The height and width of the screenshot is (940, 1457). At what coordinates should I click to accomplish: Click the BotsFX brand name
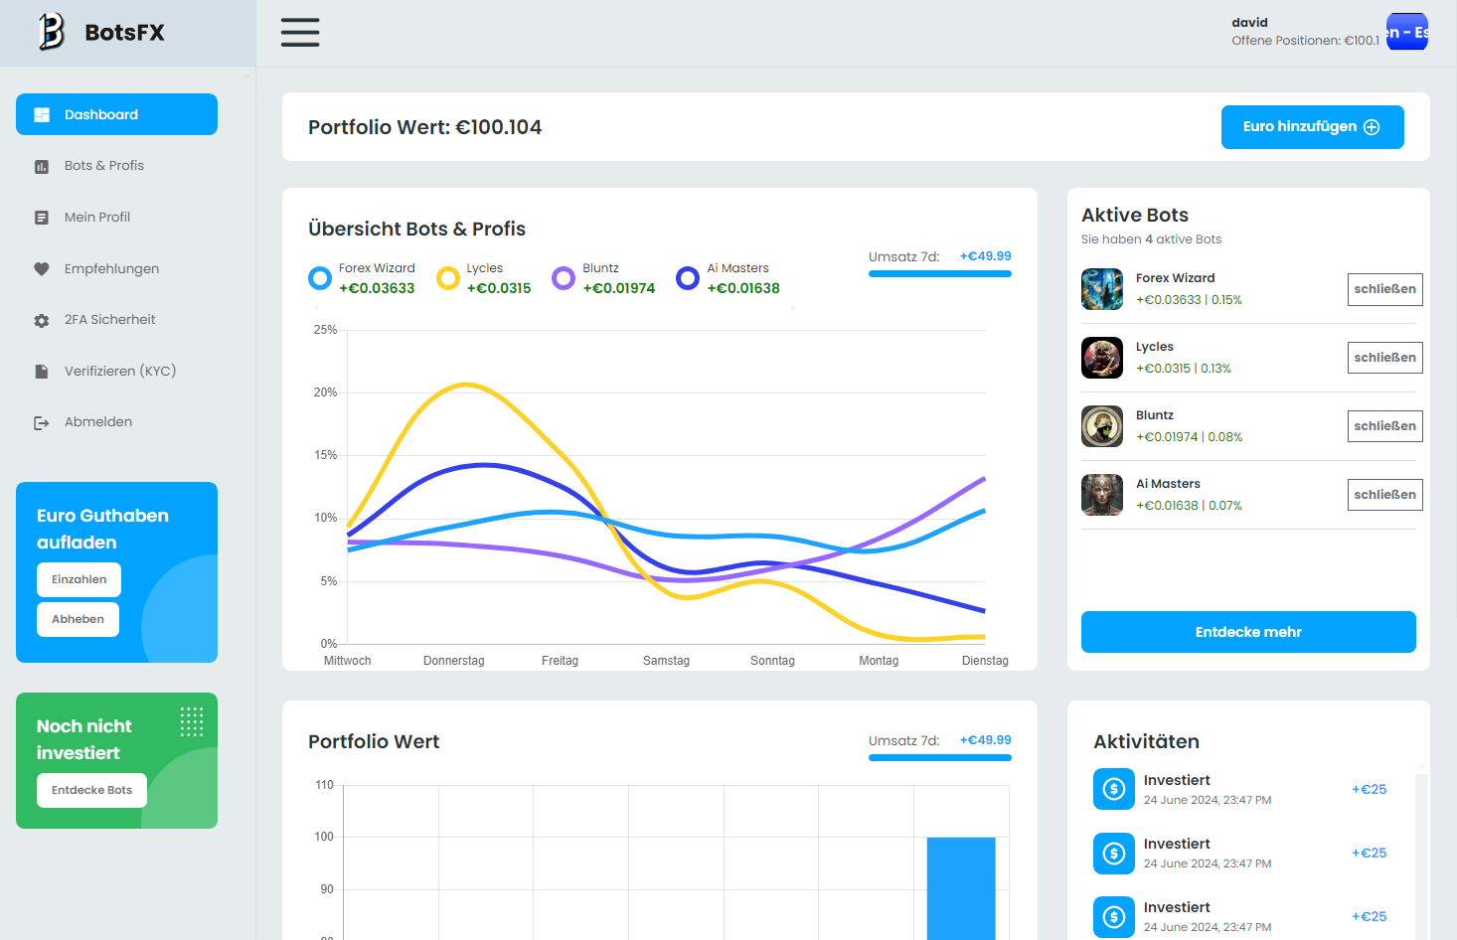tap(125, 33)
